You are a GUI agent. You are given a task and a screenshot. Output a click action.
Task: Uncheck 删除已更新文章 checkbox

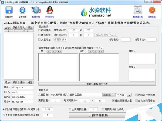tap(113, 101)
